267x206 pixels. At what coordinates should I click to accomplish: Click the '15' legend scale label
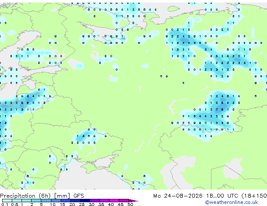pyautogui.click(x=62, y=204)
